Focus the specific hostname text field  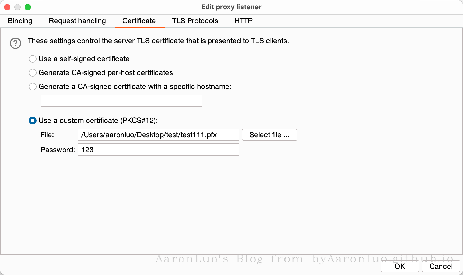click(x=121, y=101)
